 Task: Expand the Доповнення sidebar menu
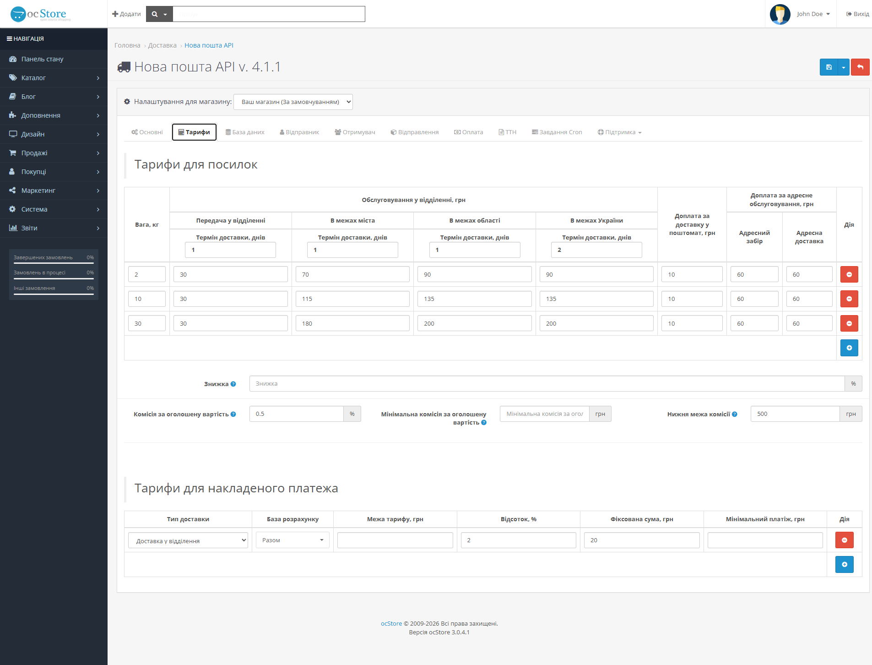(54, 115)
